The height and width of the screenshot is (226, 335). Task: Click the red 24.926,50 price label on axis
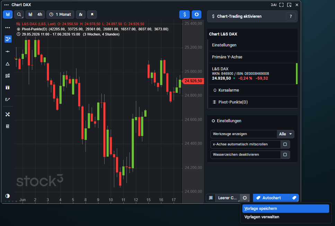193,81
